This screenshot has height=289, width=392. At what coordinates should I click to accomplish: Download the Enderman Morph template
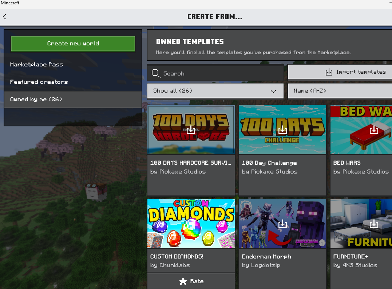click(282, 224)
